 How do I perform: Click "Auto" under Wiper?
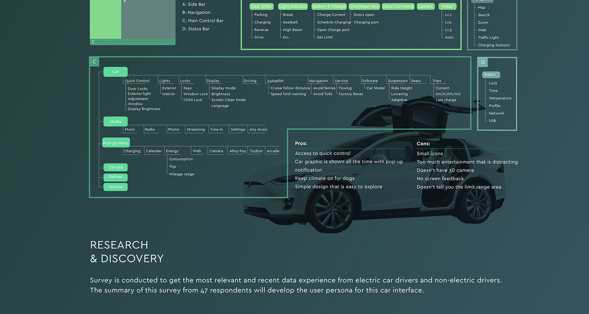tap(449, 37)
